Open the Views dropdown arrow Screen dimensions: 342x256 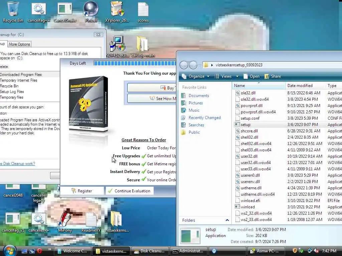point(237,76)
